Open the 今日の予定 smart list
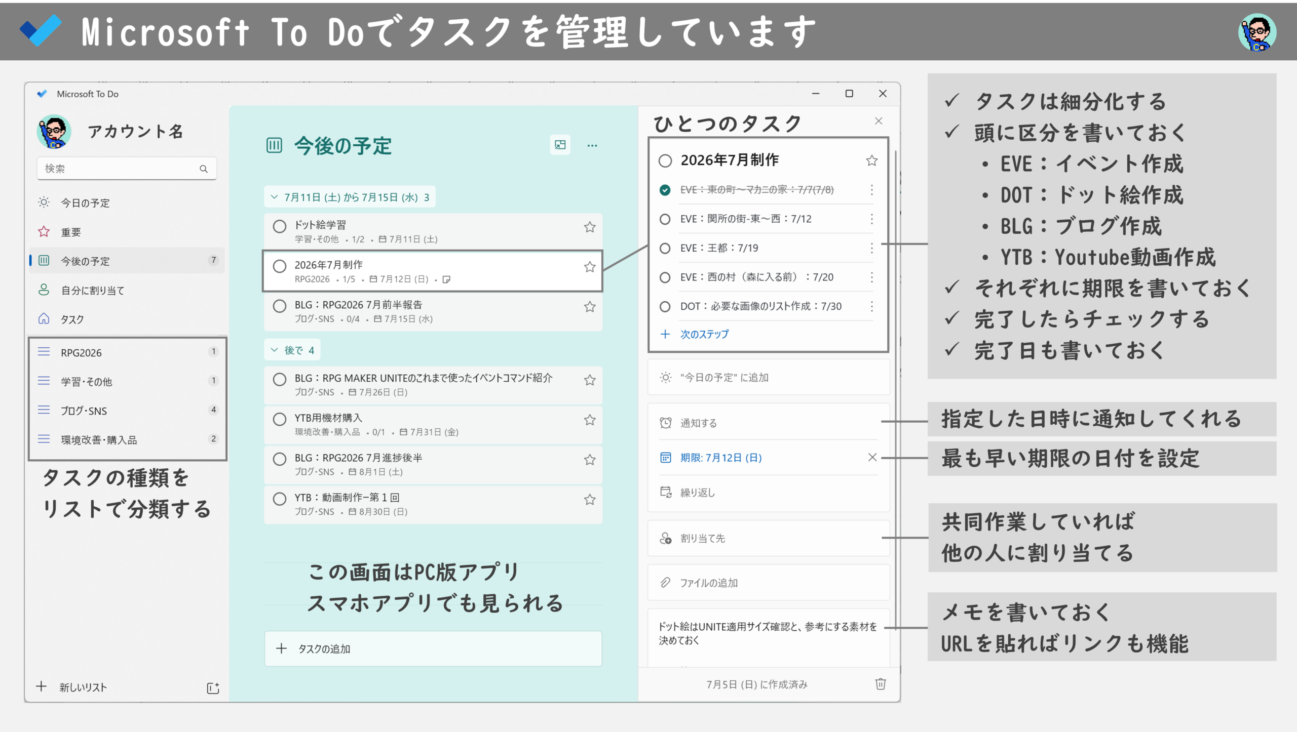 127,203
